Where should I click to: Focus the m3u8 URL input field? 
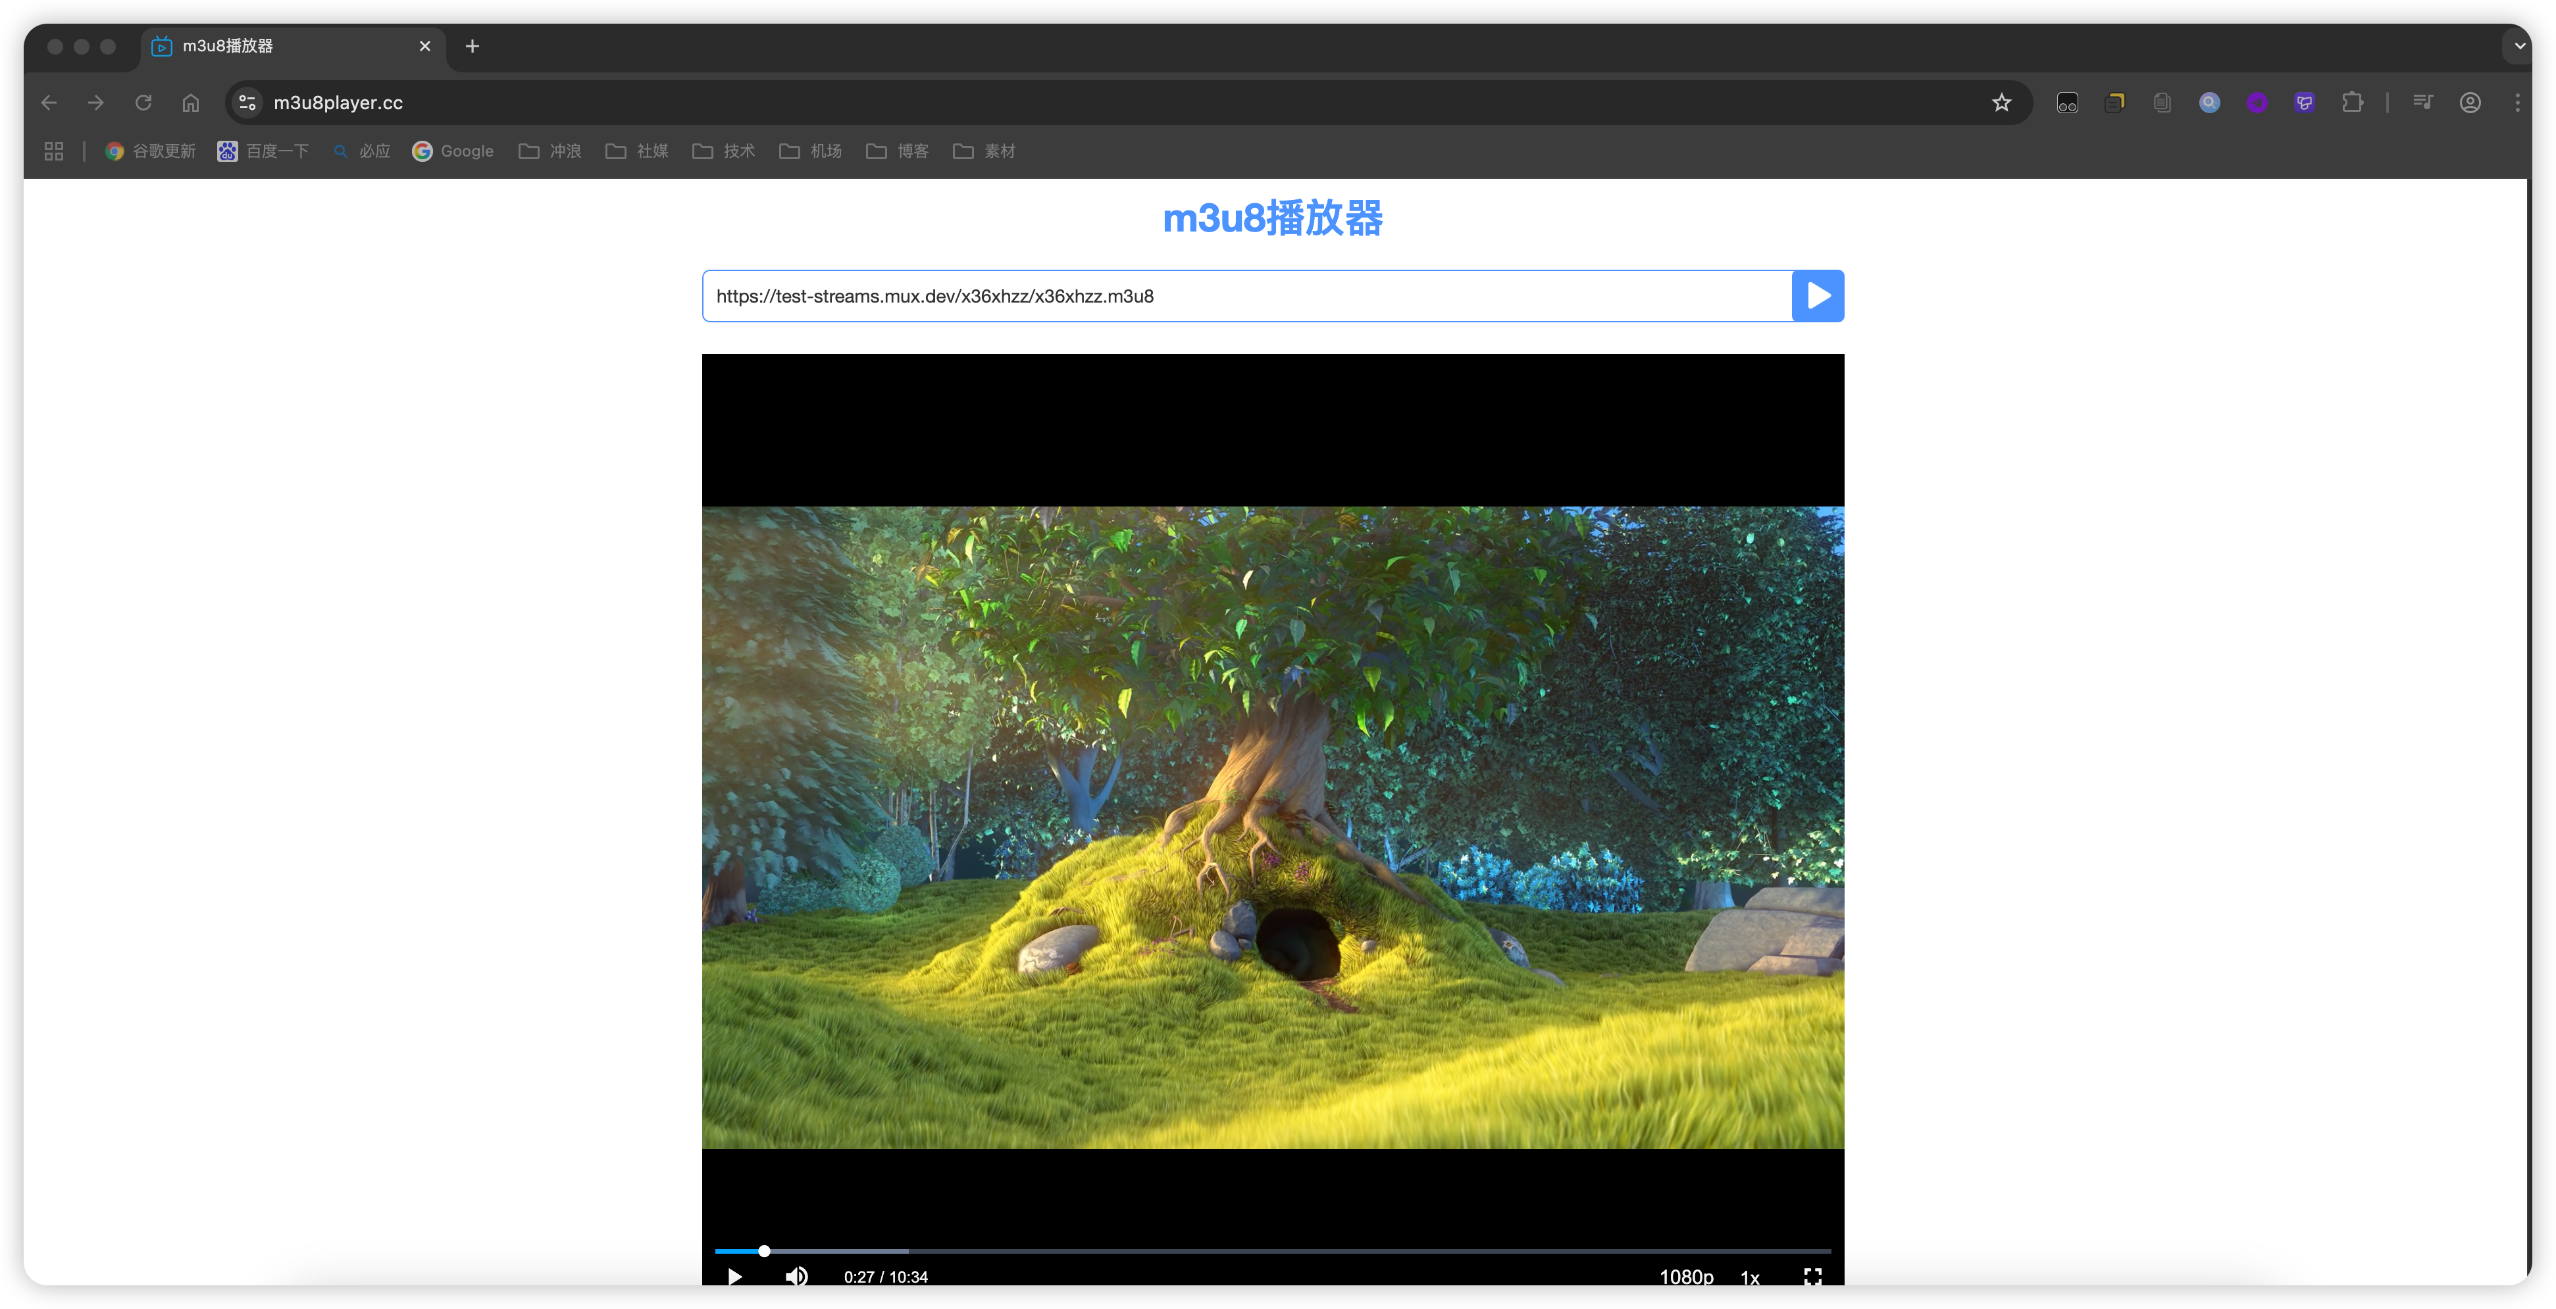(x=1247, y=295)
